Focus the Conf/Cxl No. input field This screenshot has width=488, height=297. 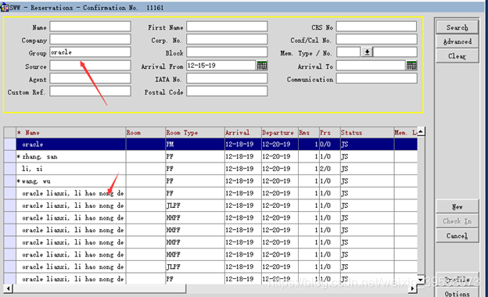pos(377,40)
